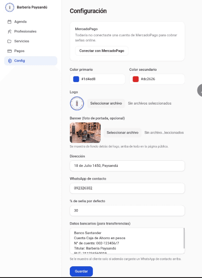Click the Config gear icon
Screen dimensions: 202x278
pos(10,61)
